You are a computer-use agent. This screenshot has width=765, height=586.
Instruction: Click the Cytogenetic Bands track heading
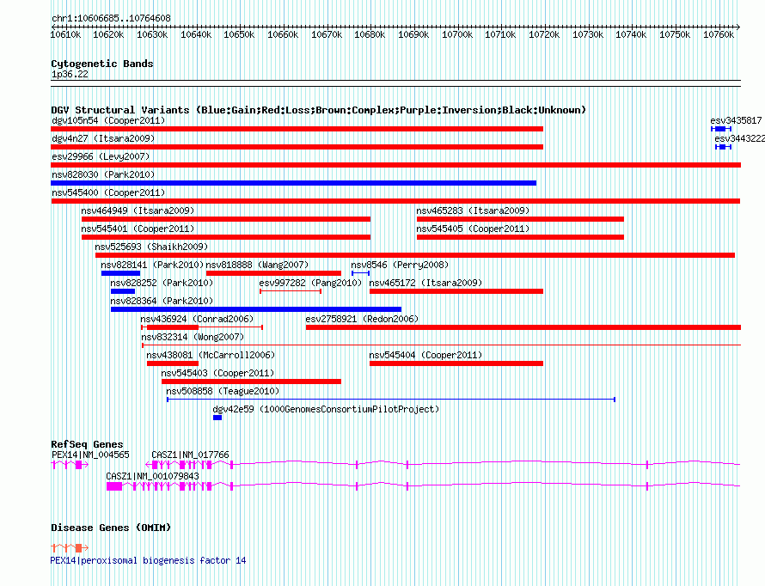(x=102, y=64)
